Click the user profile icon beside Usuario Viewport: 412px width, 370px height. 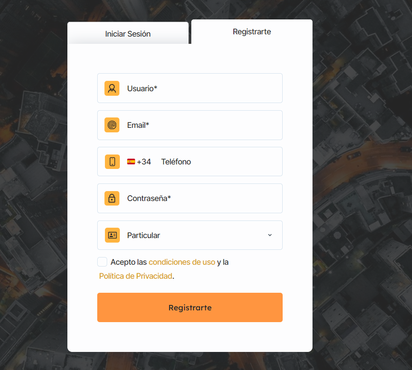coord(112,88)
